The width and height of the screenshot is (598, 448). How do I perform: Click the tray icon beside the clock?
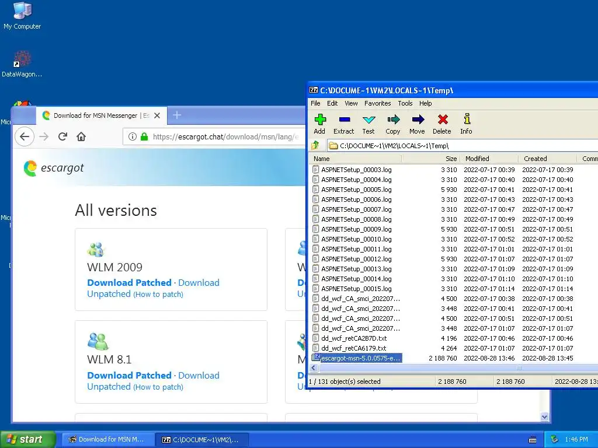coord(555,439)
